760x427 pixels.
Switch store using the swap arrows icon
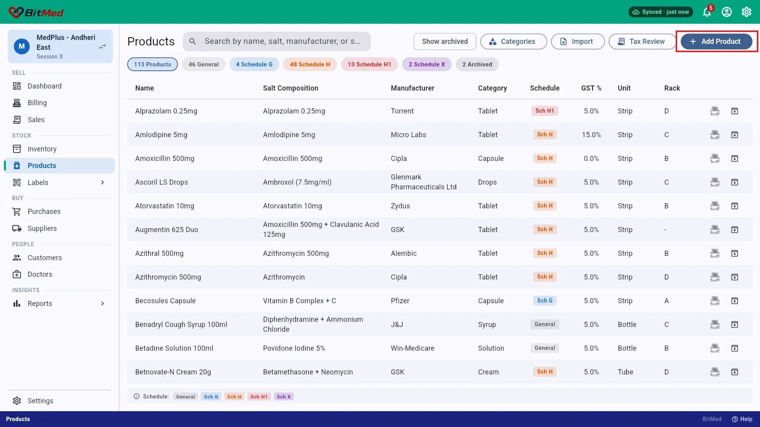point(103,47)
